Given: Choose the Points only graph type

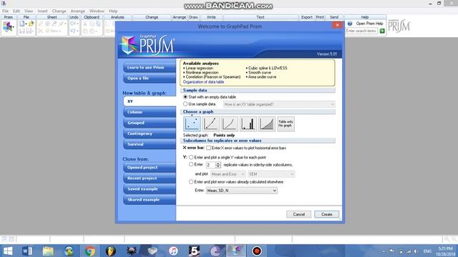Looking at the screenshot, I should (192, 124).
